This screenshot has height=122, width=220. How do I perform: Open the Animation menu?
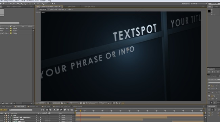click(30, 1)
